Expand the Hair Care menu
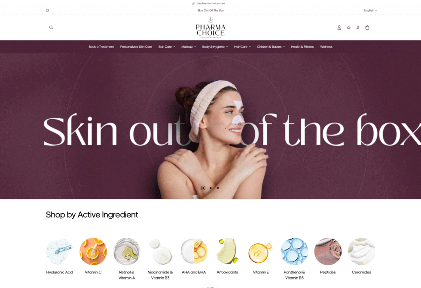The height and width of the screenshot is (288, 421). click(x=242, y=47)
